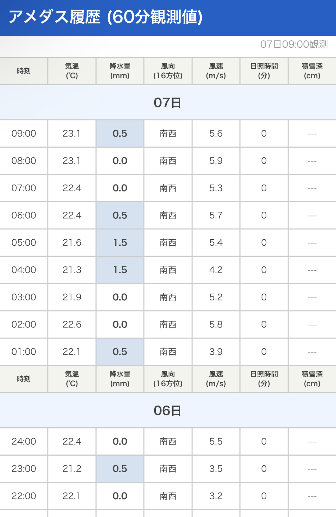This screenshot has width=336, height=517.
Task: Click the first 気温 (℃) column header
Action: pyautogui.click(x=72, y=71)
